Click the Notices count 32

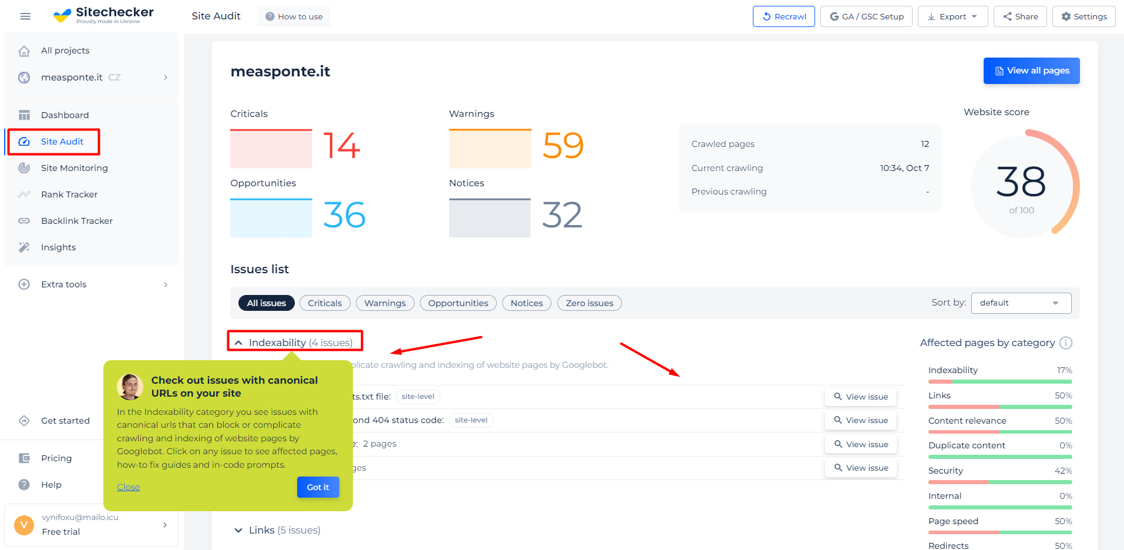pos(563,215)
